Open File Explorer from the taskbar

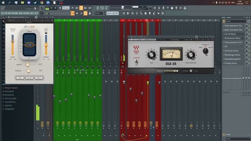pyautogui.click(x=22, y=3)
